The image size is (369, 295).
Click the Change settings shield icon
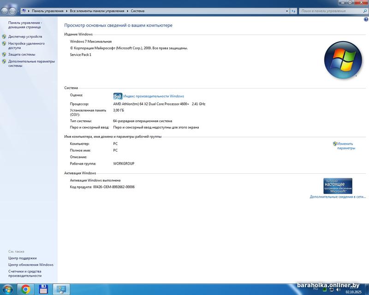[x=335, y=144]
